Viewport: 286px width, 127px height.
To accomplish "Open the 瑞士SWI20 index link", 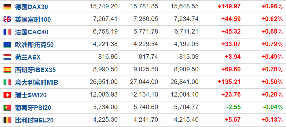I will (31, 95).
